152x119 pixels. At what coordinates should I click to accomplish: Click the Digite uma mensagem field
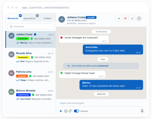click(x=101, y=103)
